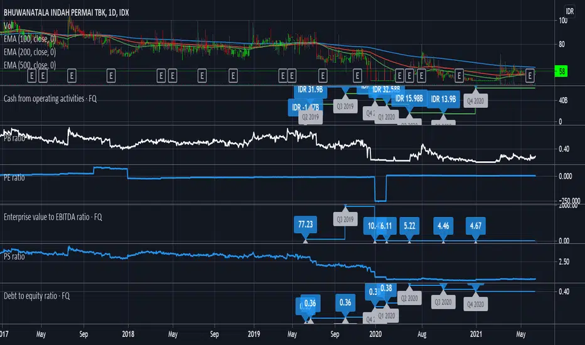The width and height of the screenshot is (585, 345).
Task: Select the PE ratio pane label
Action: [x=14, y=178]
